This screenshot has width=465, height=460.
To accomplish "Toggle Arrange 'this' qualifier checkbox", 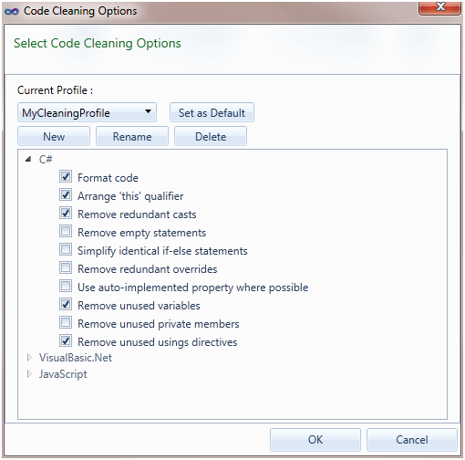I will pyautogui.click(x=66, y=194).
